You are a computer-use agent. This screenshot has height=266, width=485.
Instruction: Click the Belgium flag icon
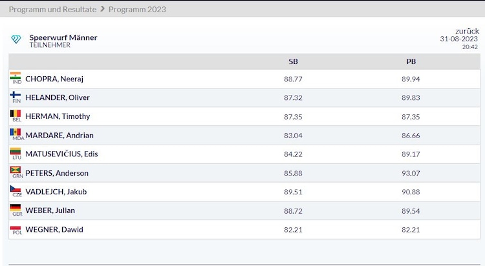(16, 114)
